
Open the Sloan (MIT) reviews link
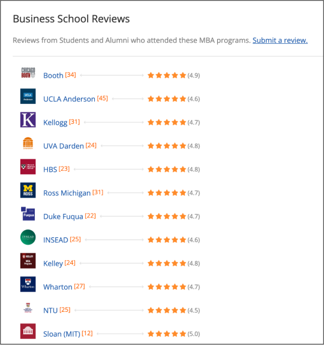coord(62,334)
